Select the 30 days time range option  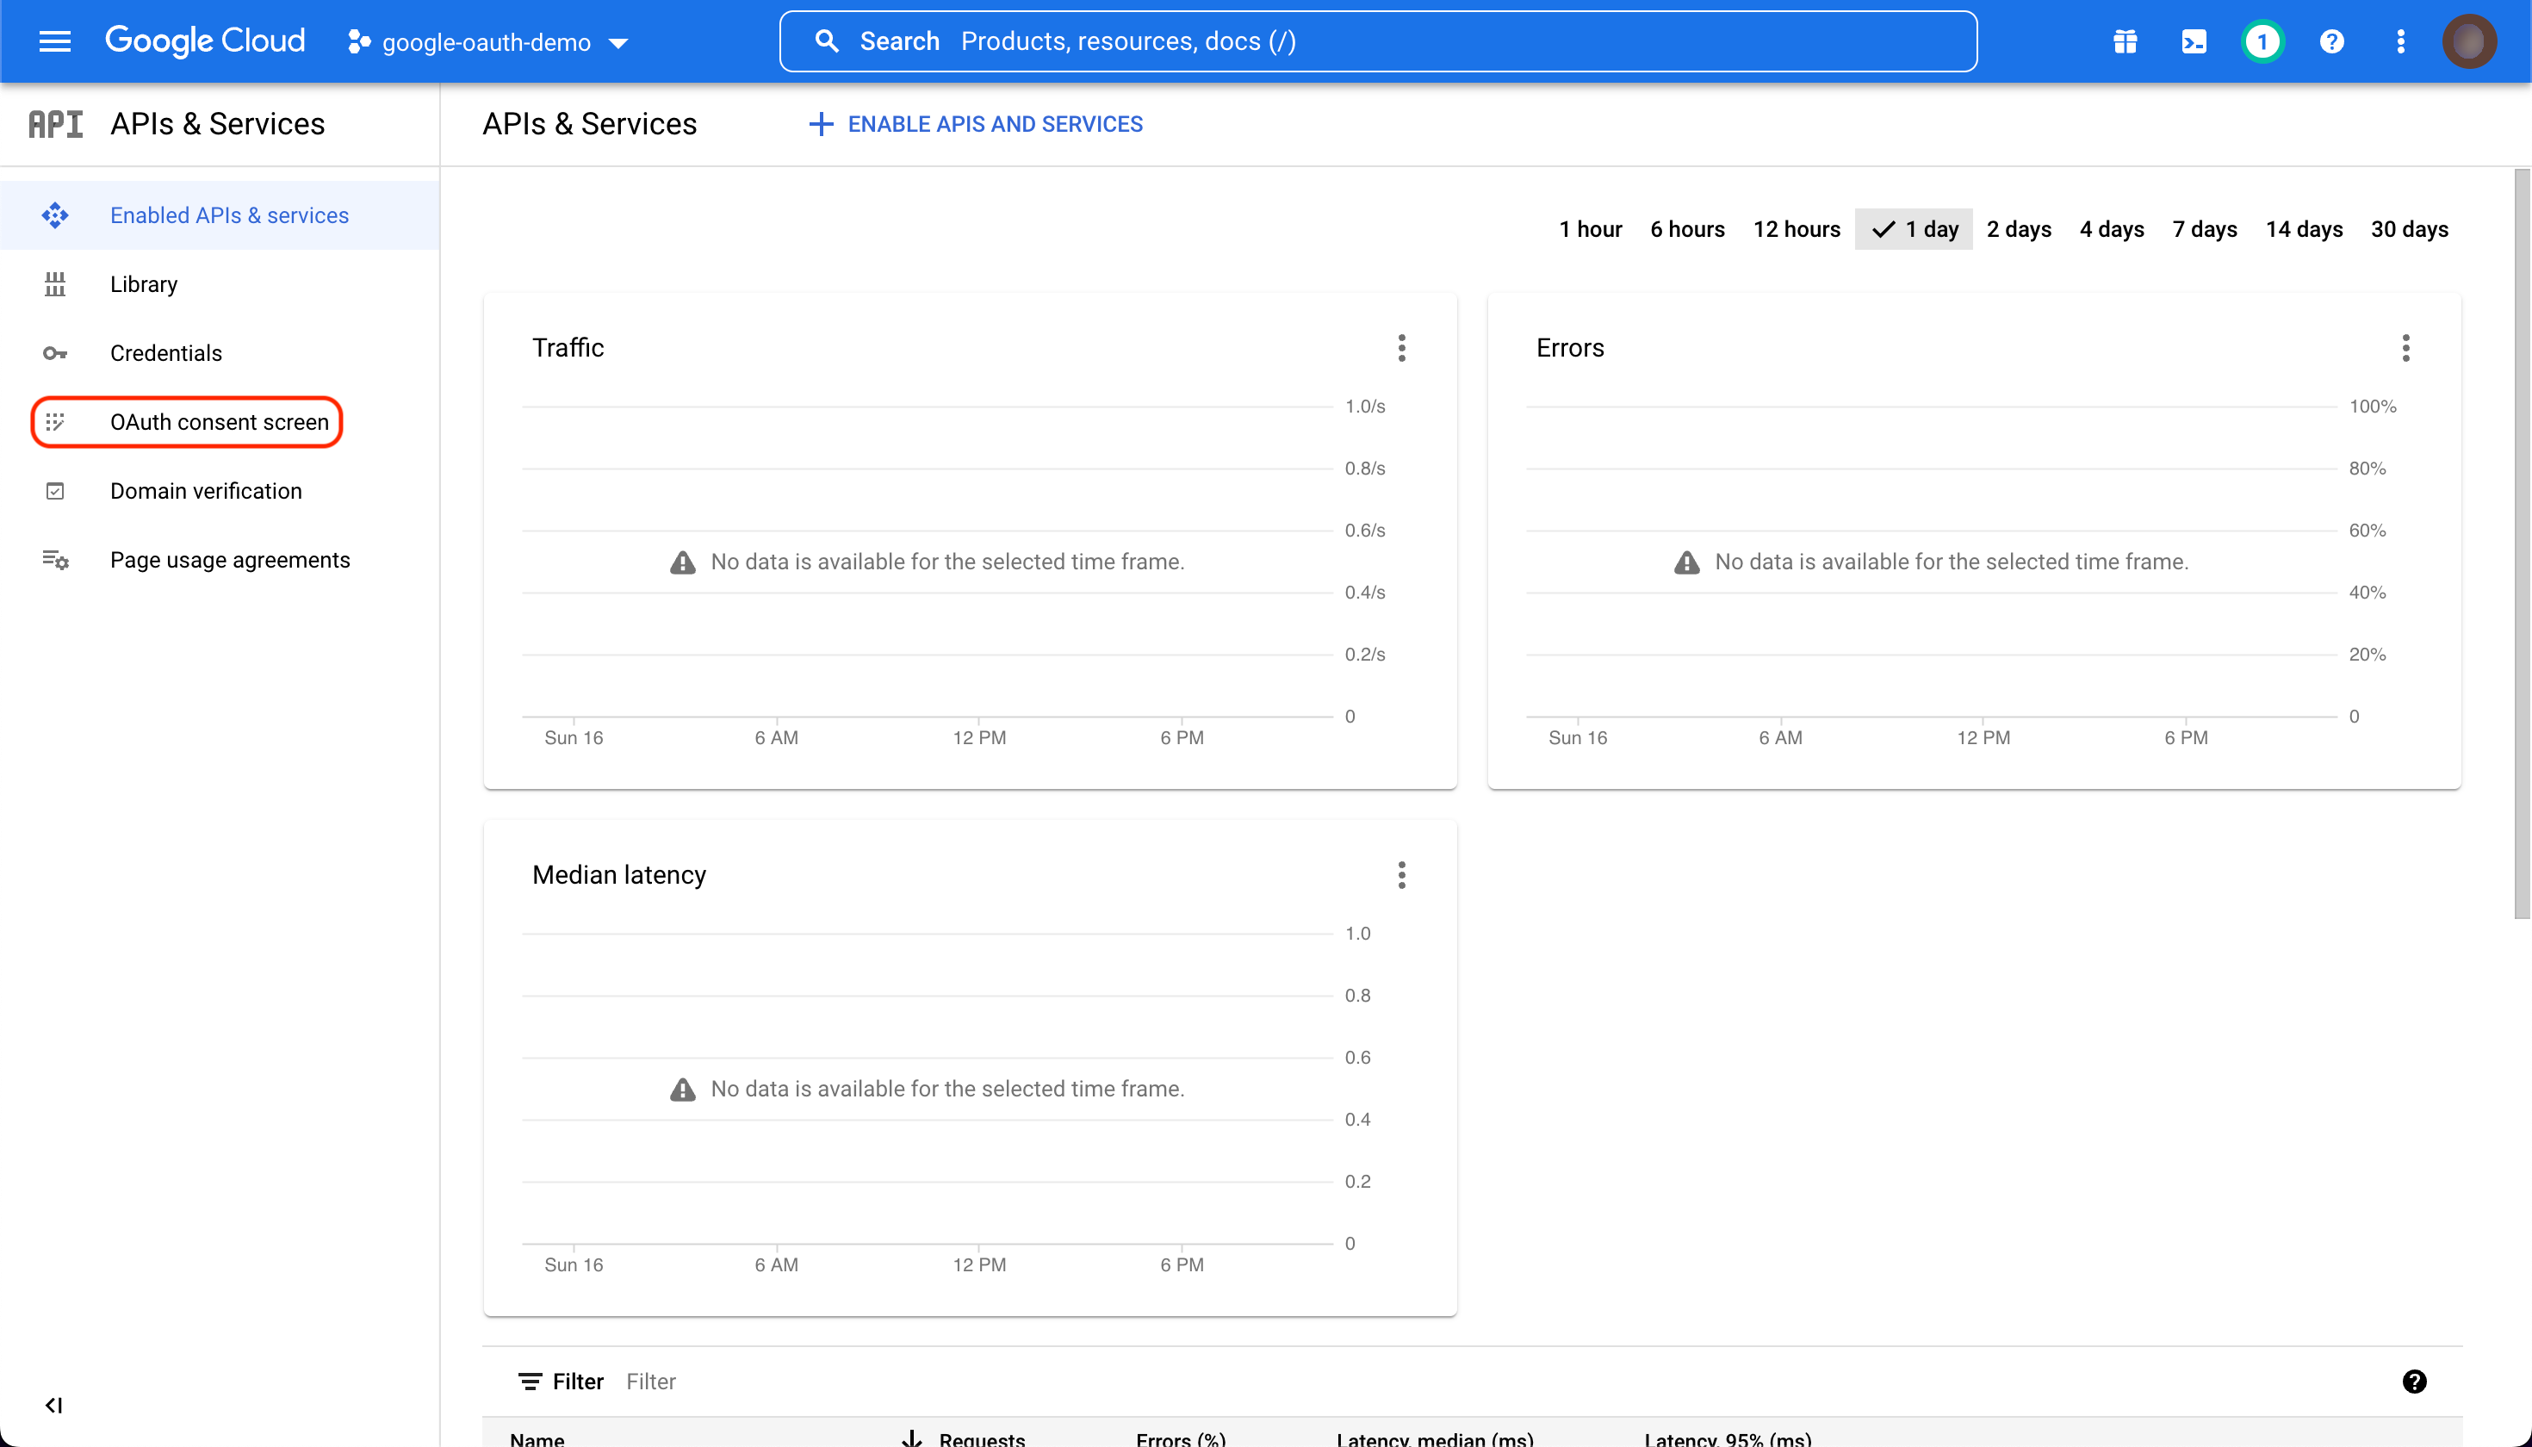pos(2409,228)
